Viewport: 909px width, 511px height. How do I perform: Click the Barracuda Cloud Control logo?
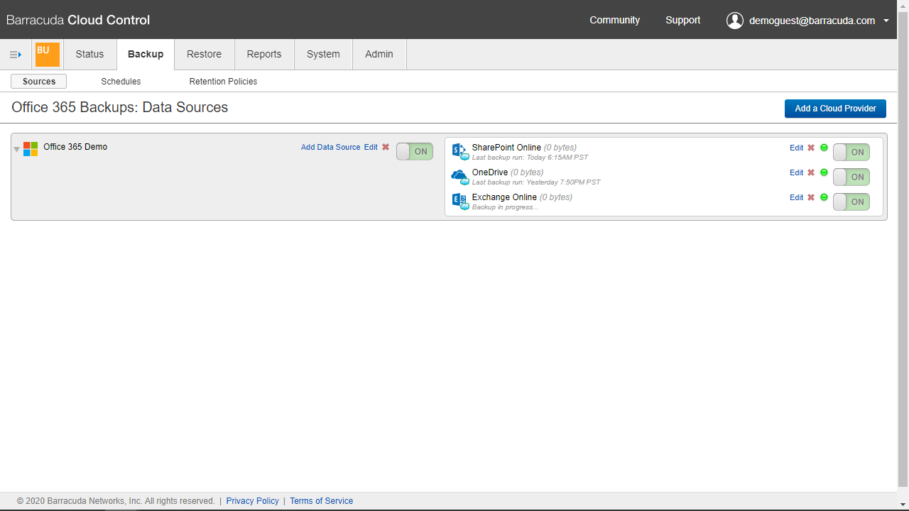click(x=78, y=20)
